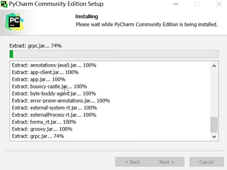Click the disabled Next button
Screen dimensions: 227x170
tap(167, 162)
